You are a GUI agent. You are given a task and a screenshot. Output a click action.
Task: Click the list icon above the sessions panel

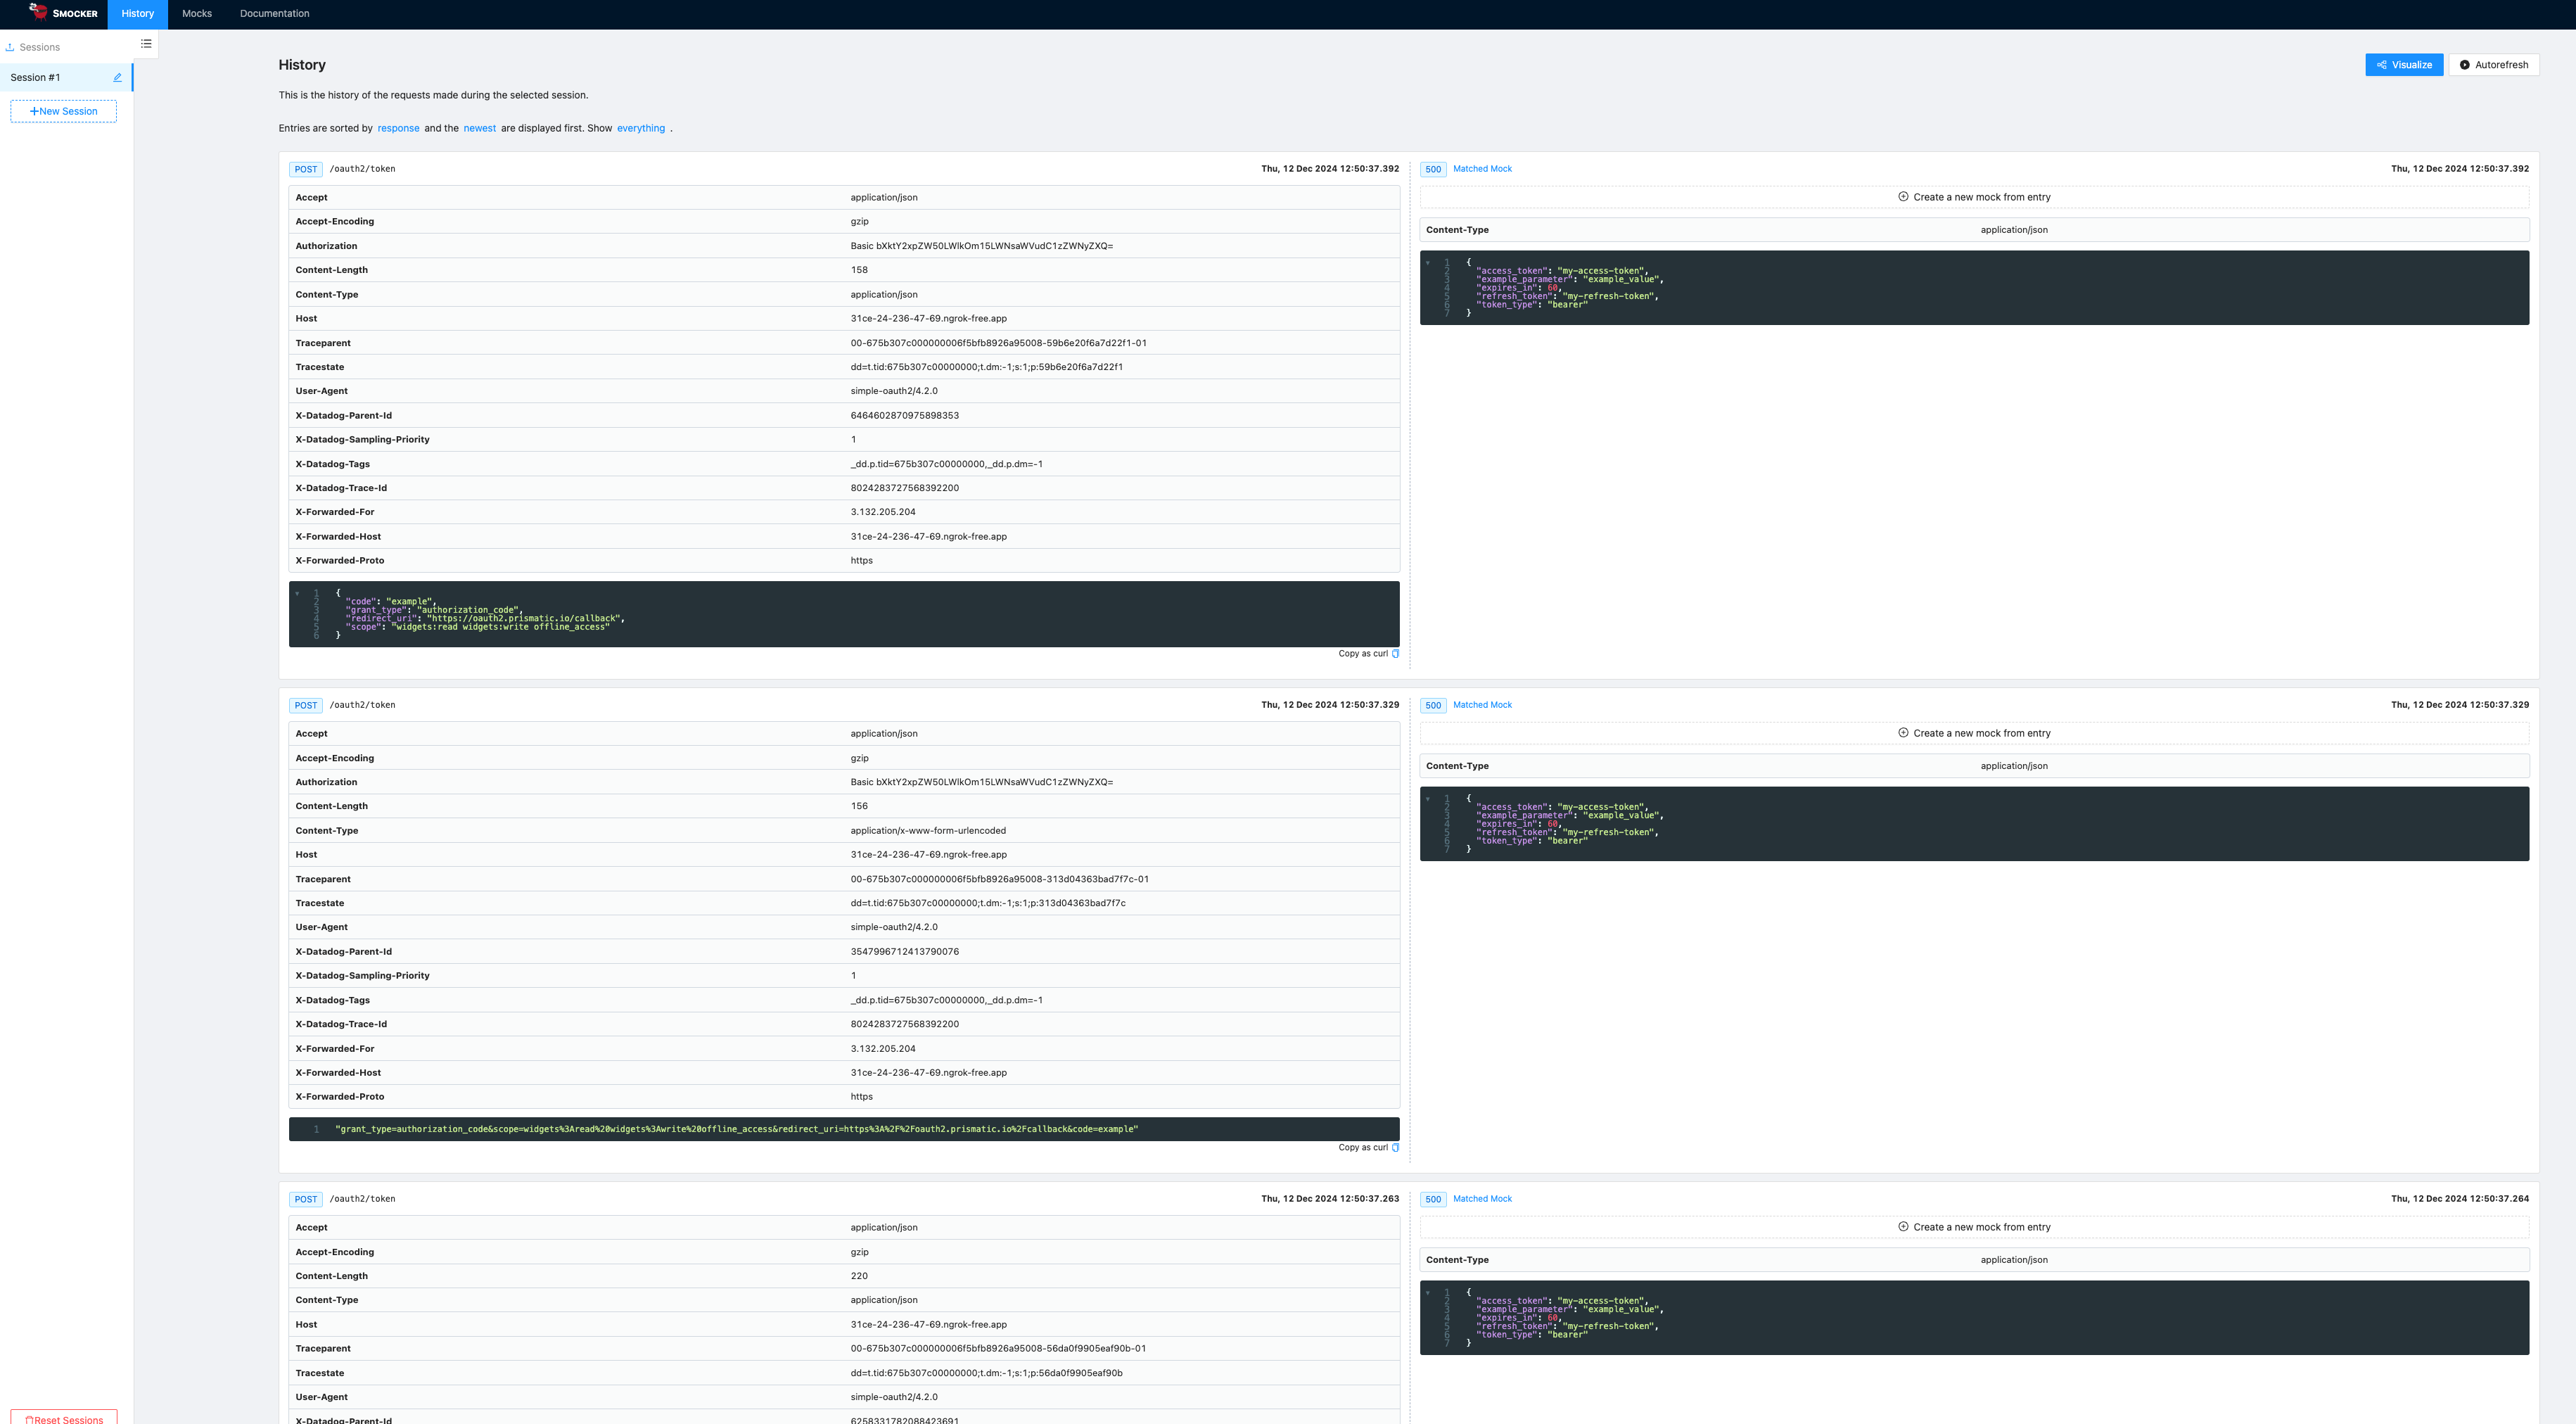(145, 43)
